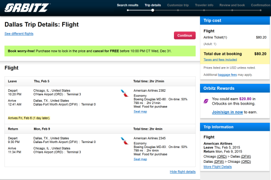Click the Review and book progress step

pyautogui.click(x=232, y=5)
